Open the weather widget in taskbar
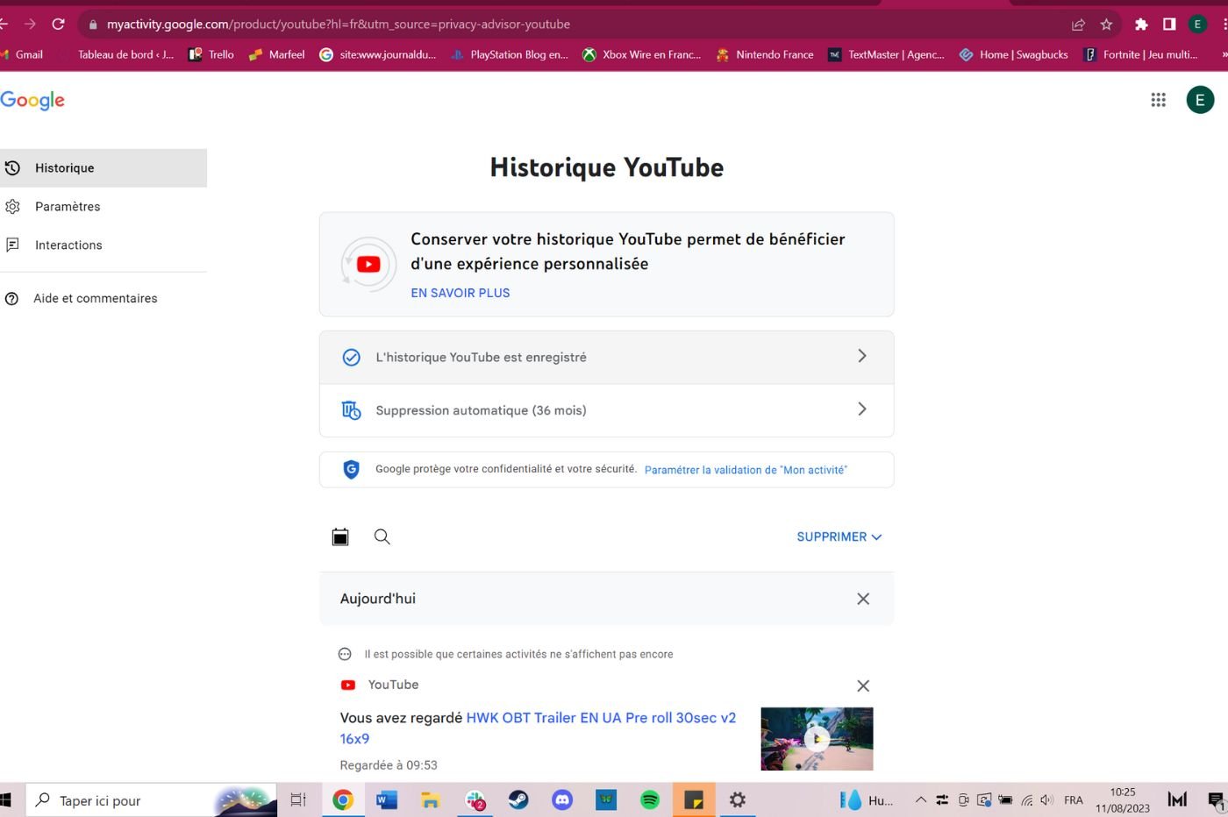 click(867, 799)
